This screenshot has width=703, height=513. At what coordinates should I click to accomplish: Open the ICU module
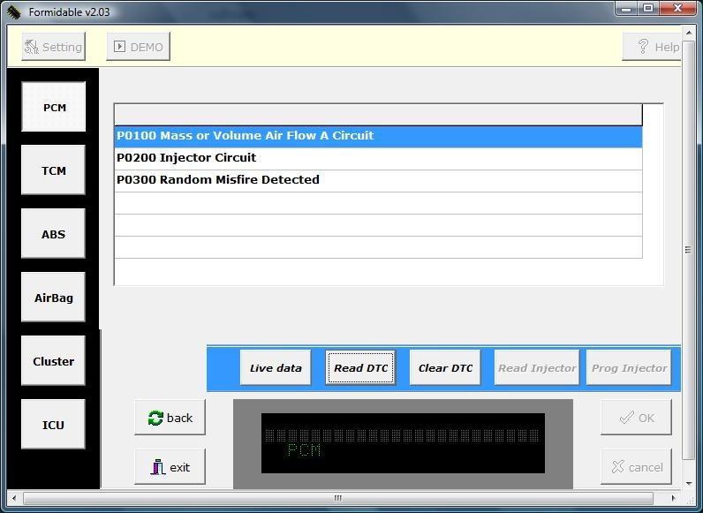54,425
